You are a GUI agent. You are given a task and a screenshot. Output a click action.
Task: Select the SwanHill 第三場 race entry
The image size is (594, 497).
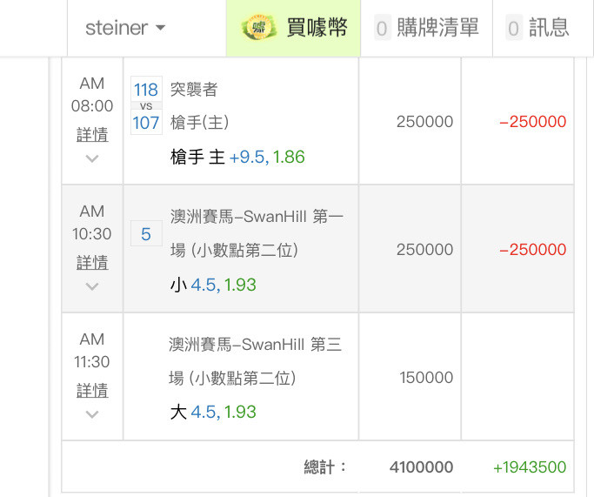click(x=256, y=346)
